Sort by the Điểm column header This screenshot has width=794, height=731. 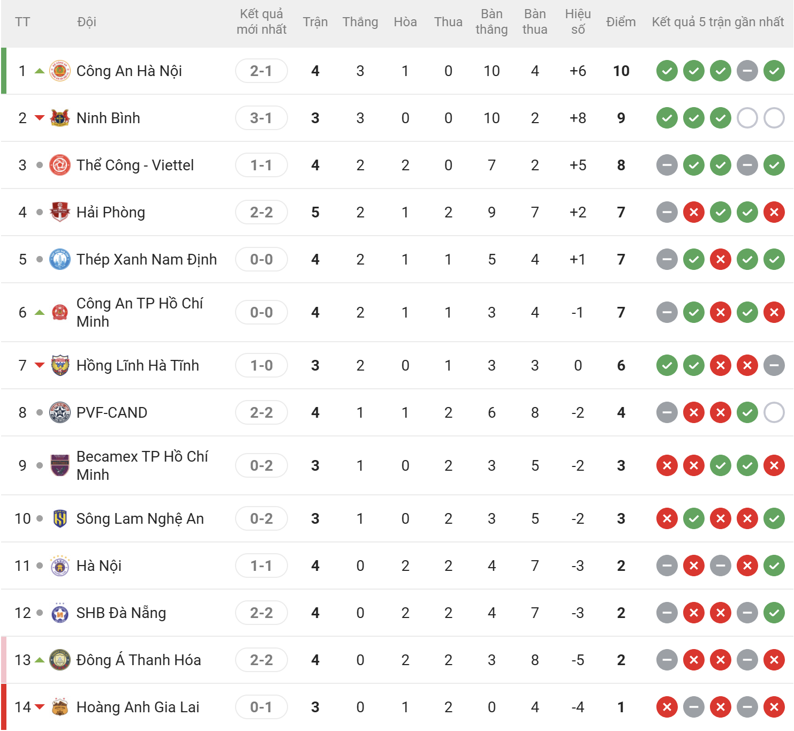(x=621, y=22)
